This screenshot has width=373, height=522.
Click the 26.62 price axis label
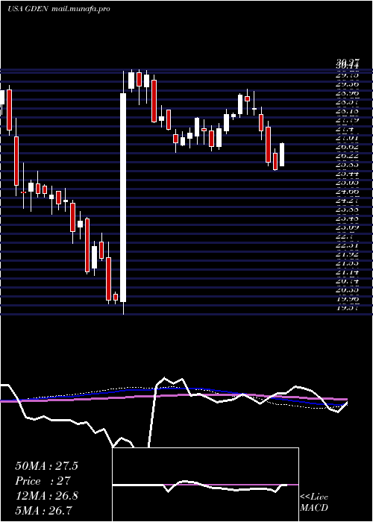348,147
